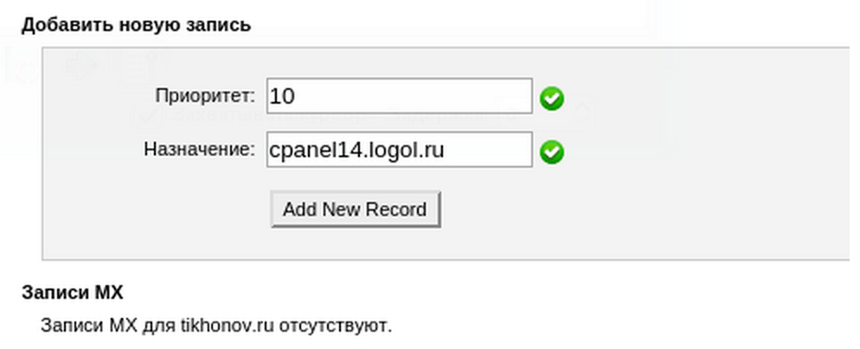Click green checkmark beside Приоритет field
The width and height of the screenshot is (860, 349).
click(x=552, y=98)
